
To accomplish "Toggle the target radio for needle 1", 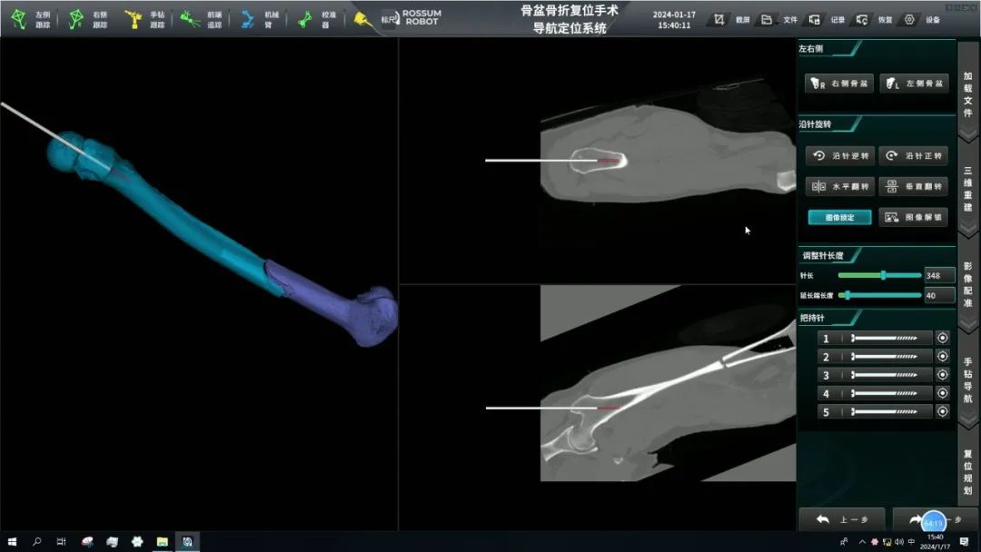I will click(942, 339).
